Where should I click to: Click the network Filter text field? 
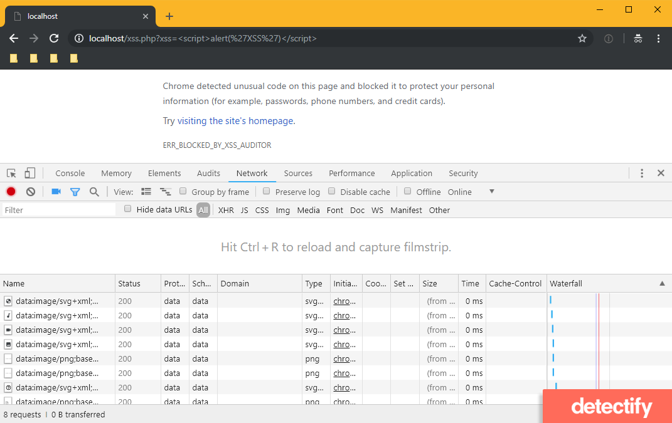58,210
